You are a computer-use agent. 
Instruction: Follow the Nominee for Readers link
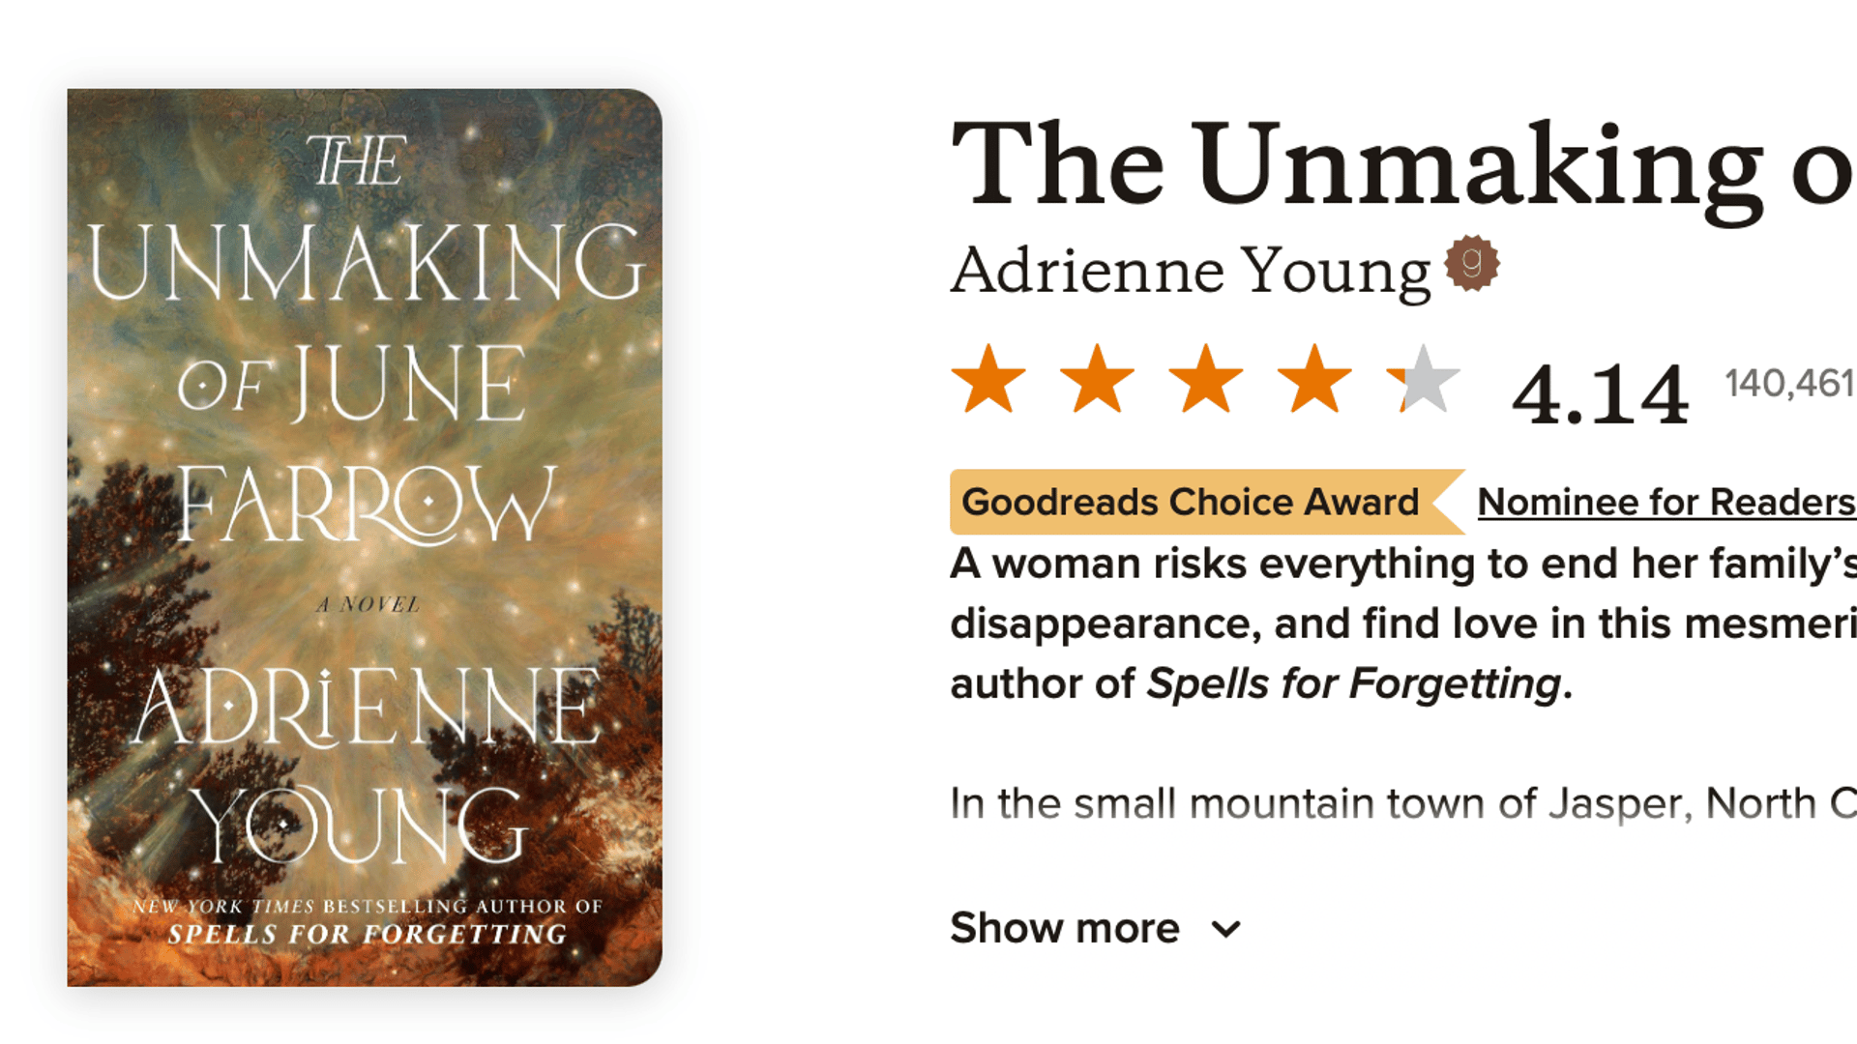(x=1665, y=502)
